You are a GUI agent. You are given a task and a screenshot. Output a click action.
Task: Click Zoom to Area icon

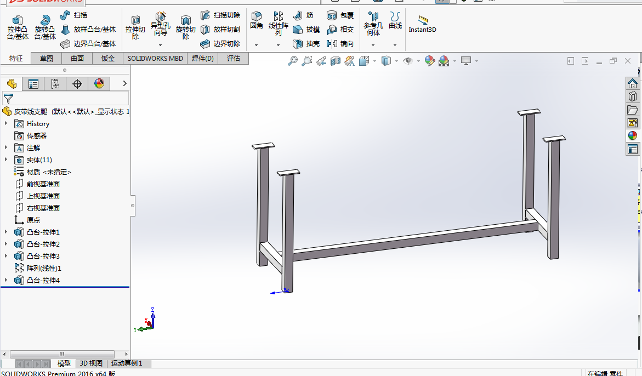306,61
